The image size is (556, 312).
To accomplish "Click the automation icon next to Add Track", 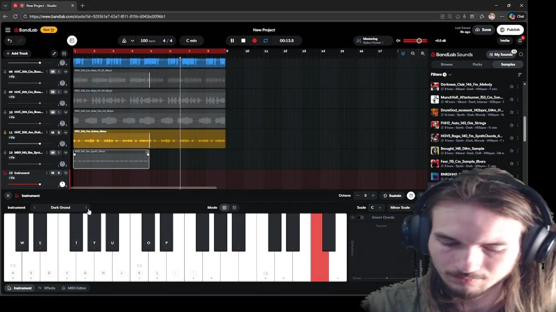I will point(54,53).
